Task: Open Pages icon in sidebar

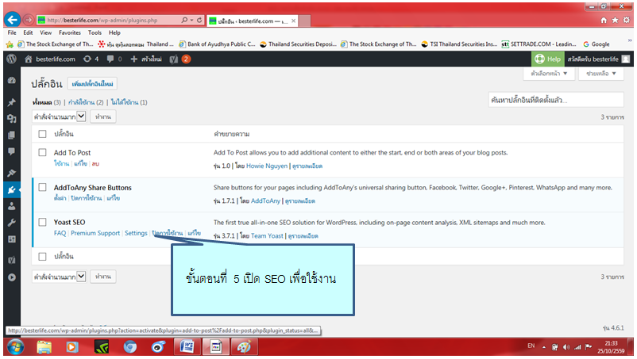Action: 12,135
